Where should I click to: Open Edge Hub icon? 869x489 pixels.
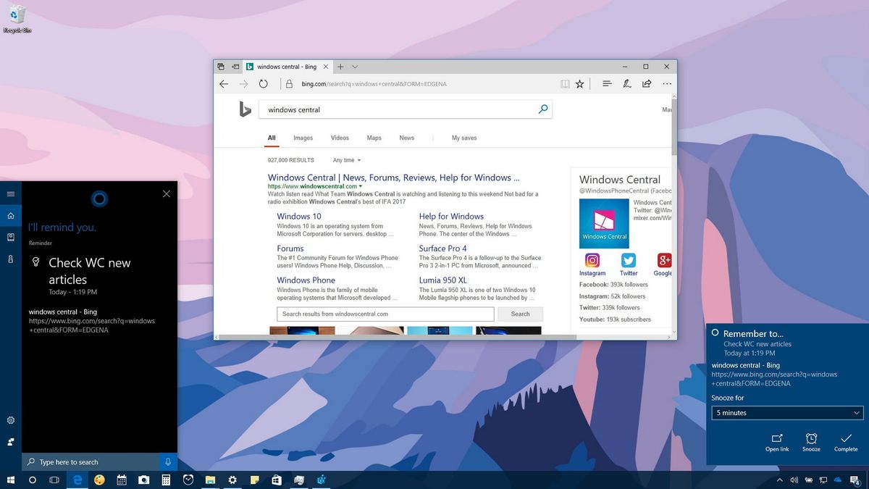(607, 84)
